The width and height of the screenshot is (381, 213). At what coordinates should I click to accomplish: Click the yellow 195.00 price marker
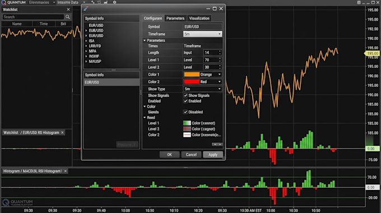tap(372, 53)
